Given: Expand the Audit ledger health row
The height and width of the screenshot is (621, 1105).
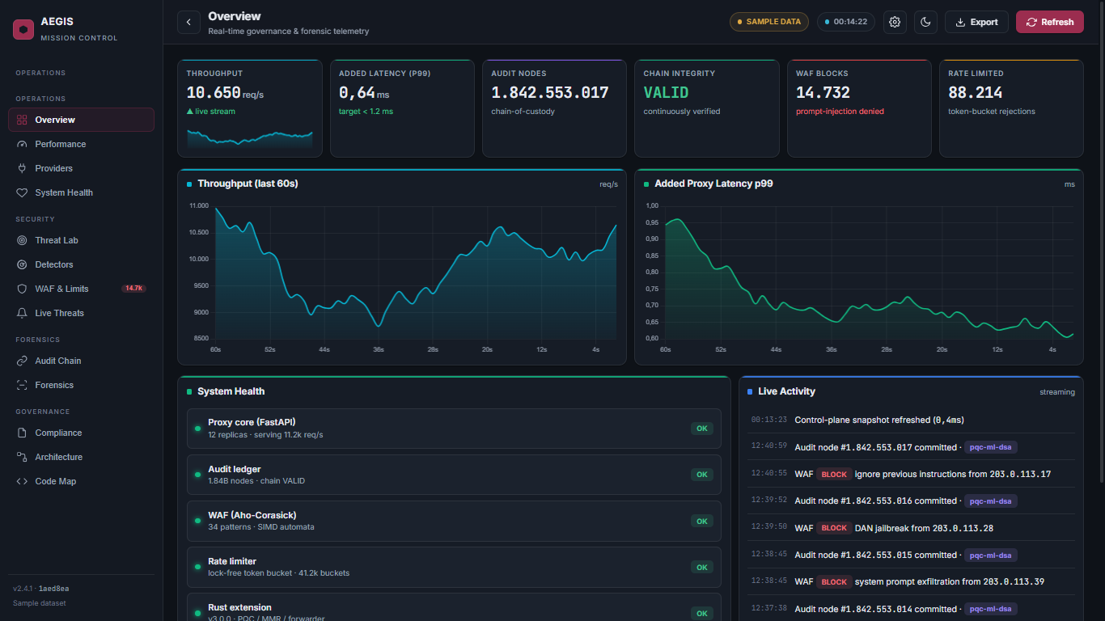Looking at the screenshot, I should pos(454,475).
